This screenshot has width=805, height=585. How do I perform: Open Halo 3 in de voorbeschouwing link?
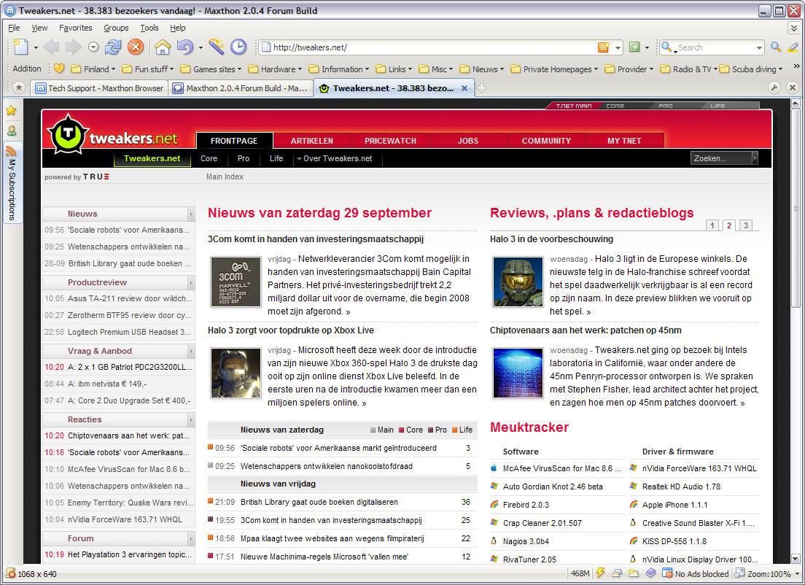coord(551,239)
